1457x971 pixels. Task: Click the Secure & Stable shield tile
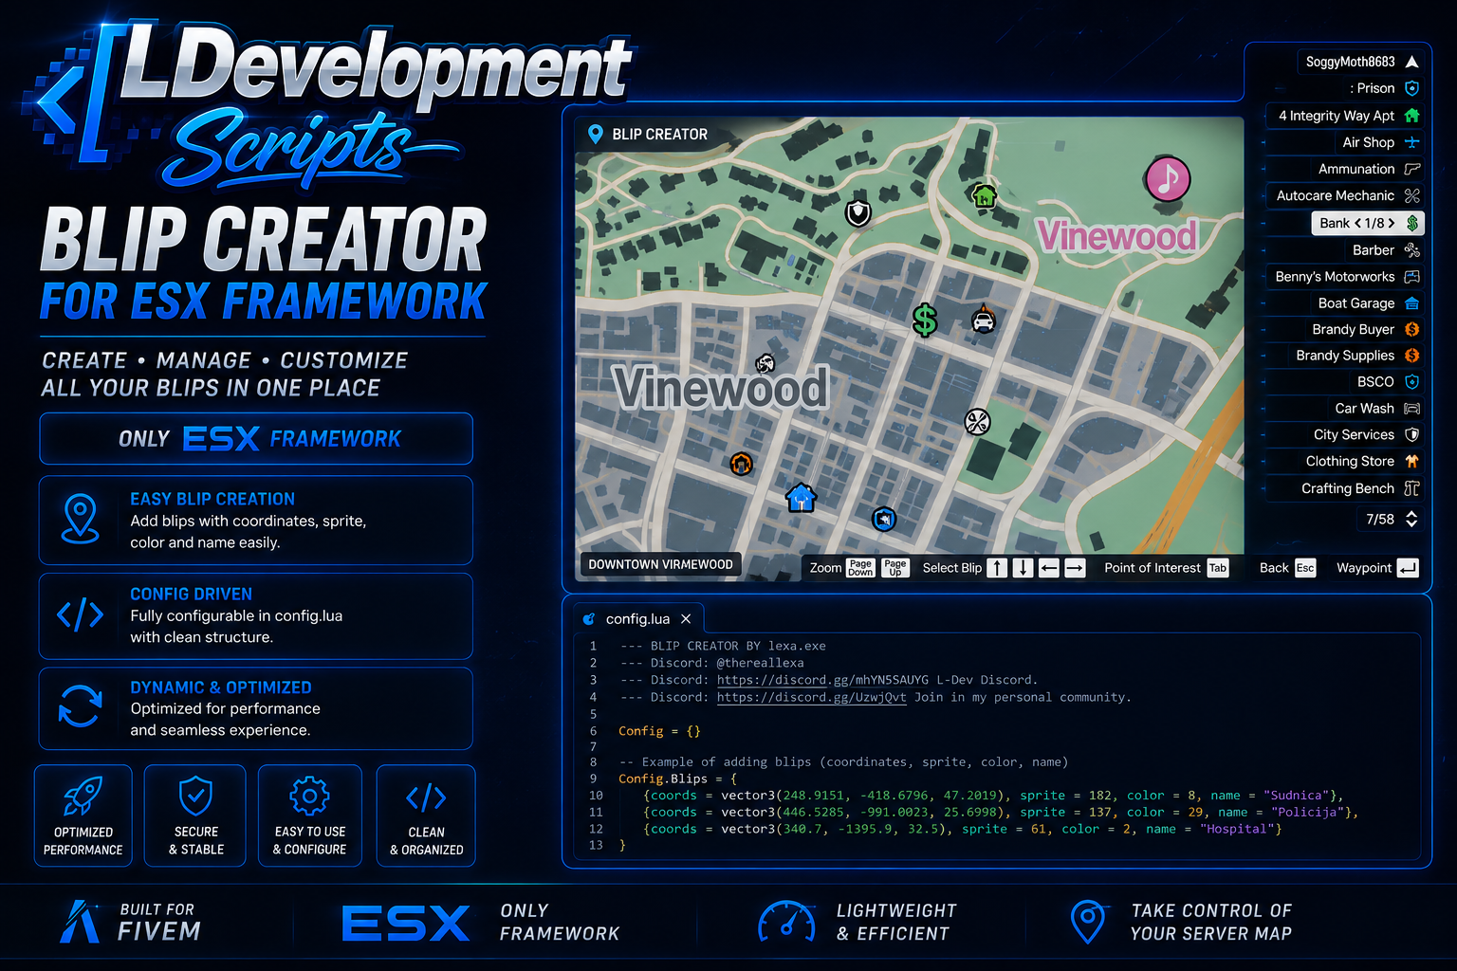195,815
